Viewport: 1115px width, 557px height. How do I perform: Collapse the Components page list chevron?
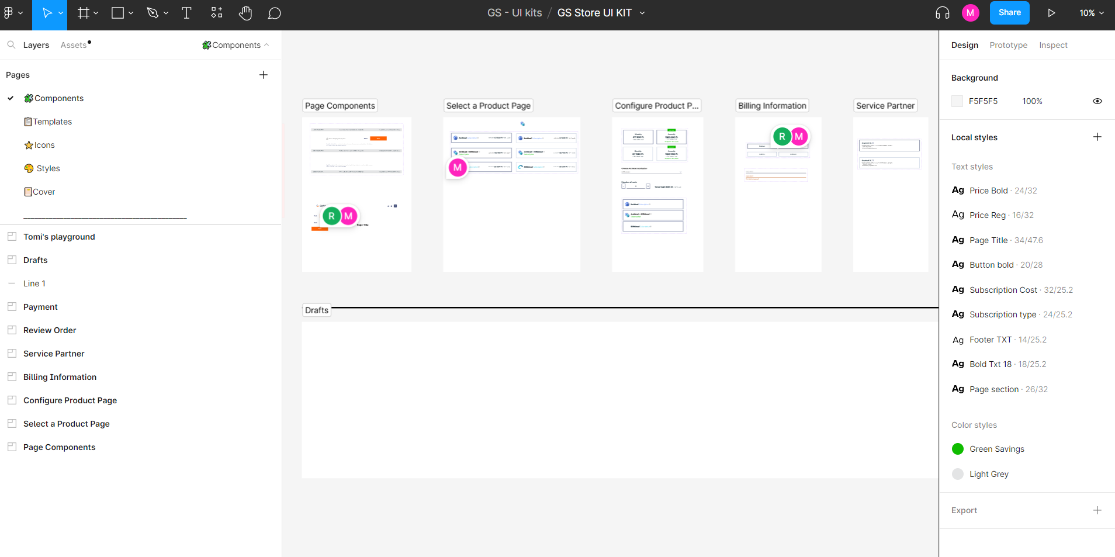click(267, 45)
